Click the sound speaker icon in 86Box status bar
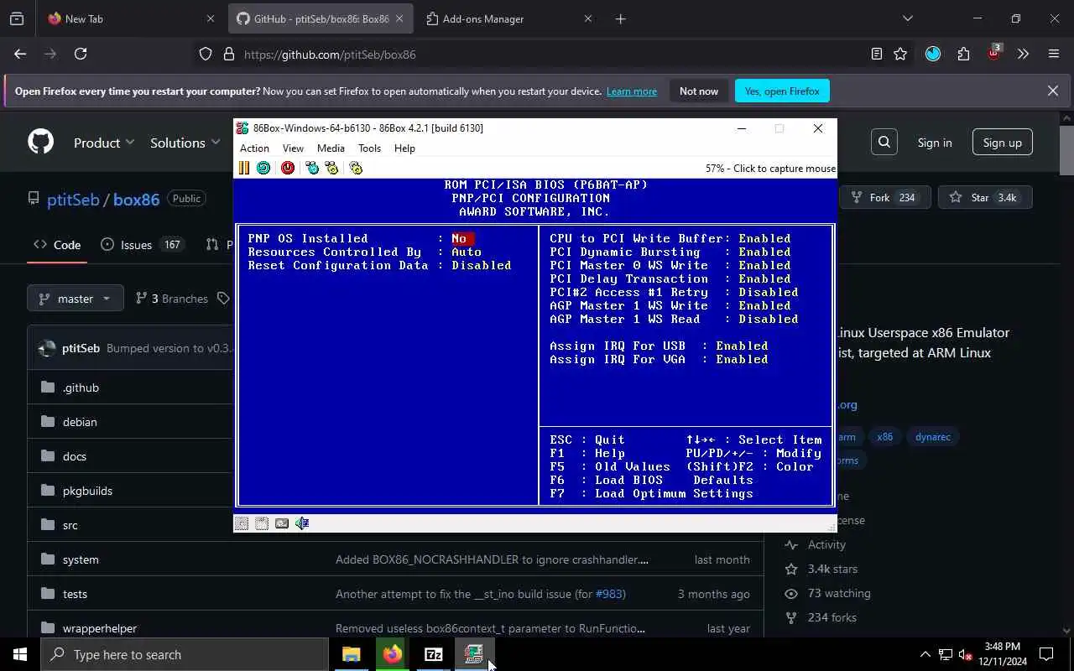Image resolution: width=1074 pixels, height=671 pixels. pyautogui.click(x=302, y=523)
